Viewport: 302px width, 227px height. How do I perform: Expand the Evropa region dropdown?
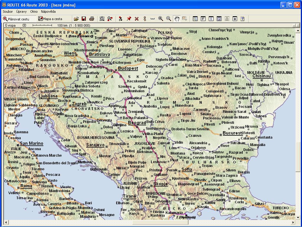pyautogui.click(x=24, y=25)
